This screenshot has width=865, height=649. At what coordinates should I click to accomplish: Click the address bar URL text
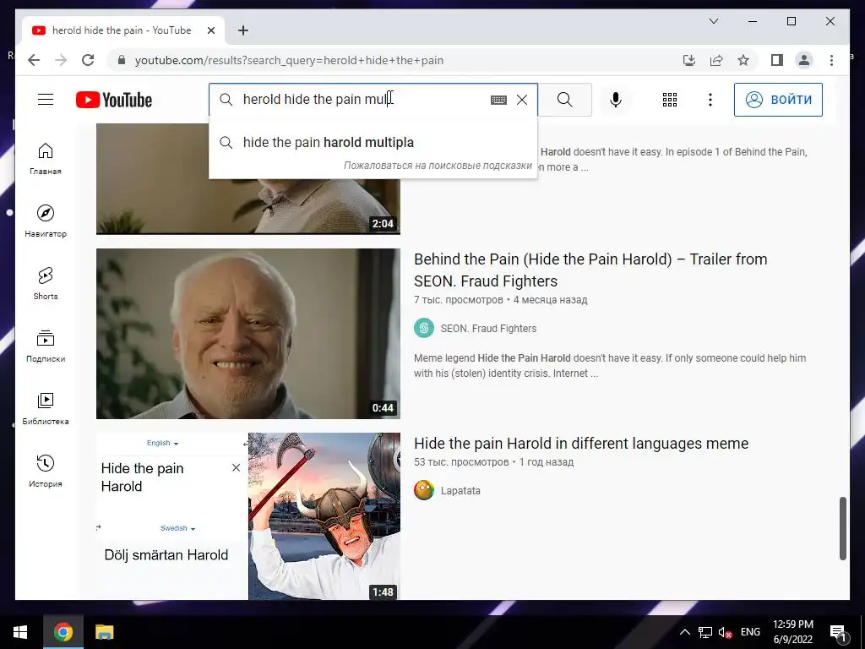coord(289,60)
